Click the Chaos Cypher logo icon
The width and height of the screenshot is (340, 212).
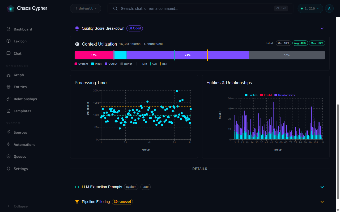10,8
